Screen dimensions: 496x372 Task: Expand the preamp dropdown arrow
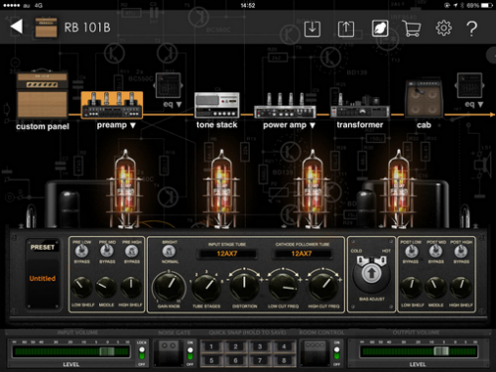[x=133, y=125]
